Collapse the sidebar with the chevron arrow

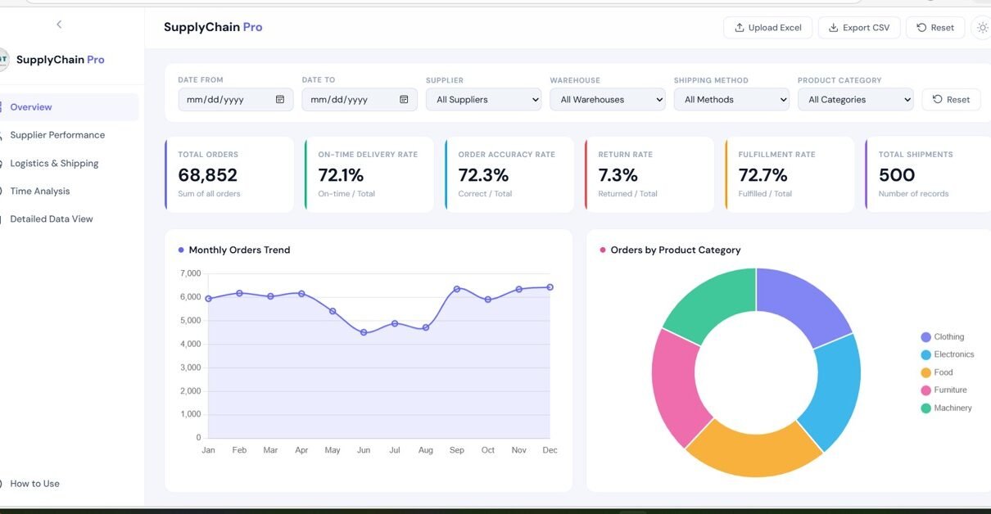point(59,25)
